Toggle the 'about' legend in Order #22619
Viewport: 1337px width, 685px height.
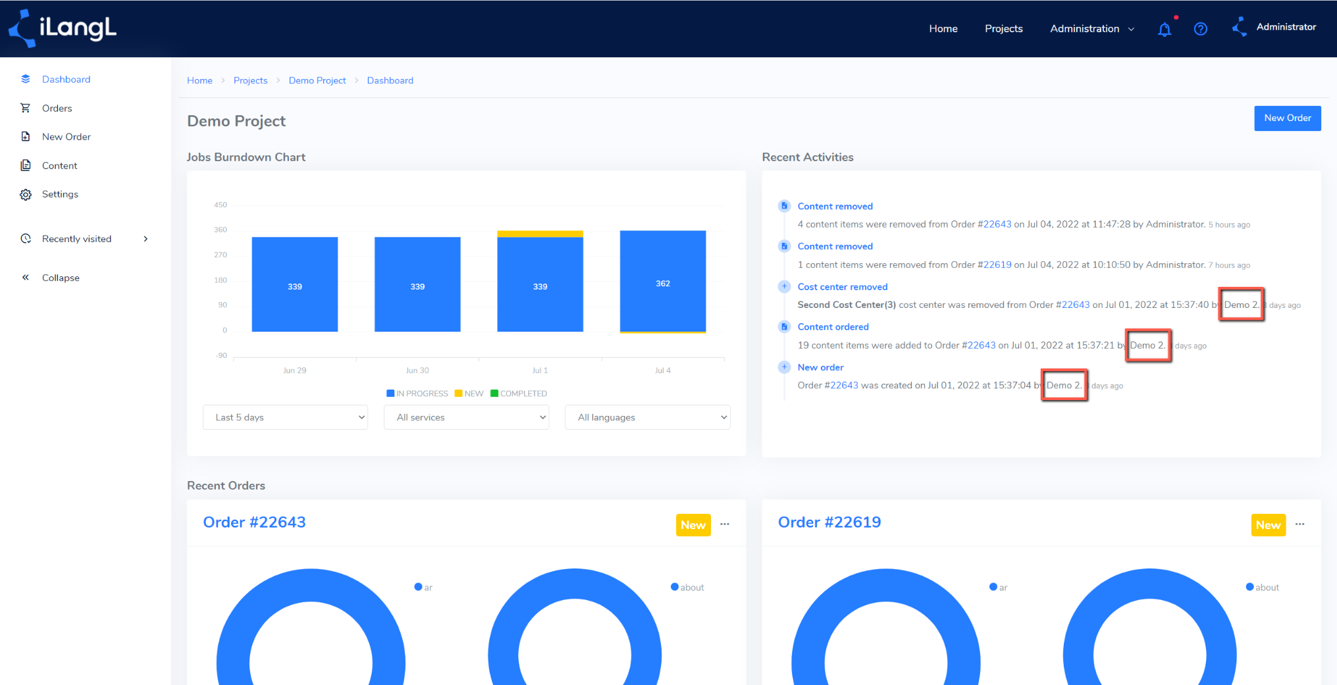point(1263,587)
